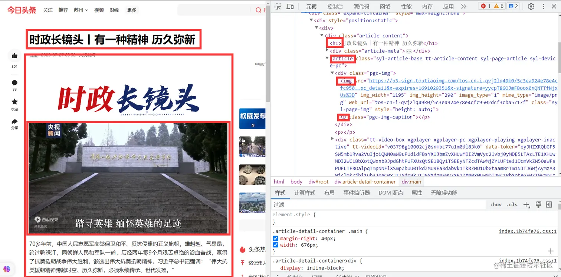The width and height of the screenshot is (561, 277).
Task: Collapse the div class="pgc-img" node
Action: [332, 73]
